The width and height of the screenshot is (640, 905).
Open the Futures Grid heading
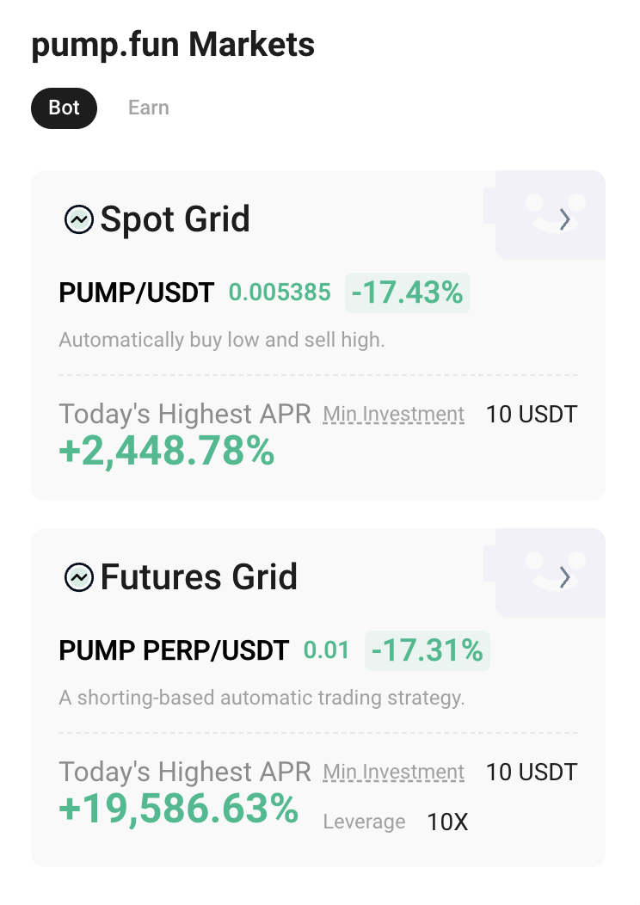coord(199,577)
